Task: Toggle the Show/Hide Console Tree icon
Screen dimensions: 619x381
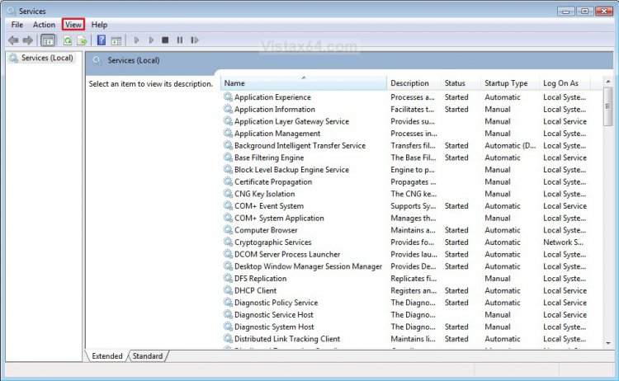Action: tap(48, 40)
